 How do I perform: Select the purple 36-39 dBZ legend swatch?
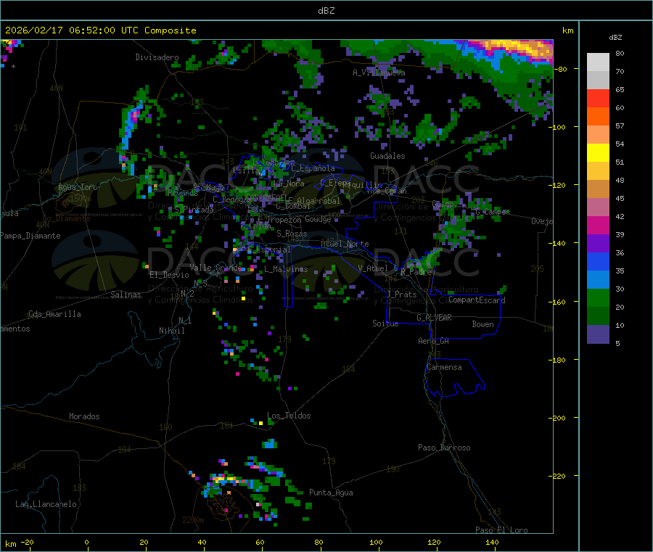(x=598, y=244)
